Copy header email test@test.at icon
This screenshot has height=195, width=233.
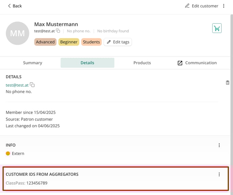coord(58,31)
